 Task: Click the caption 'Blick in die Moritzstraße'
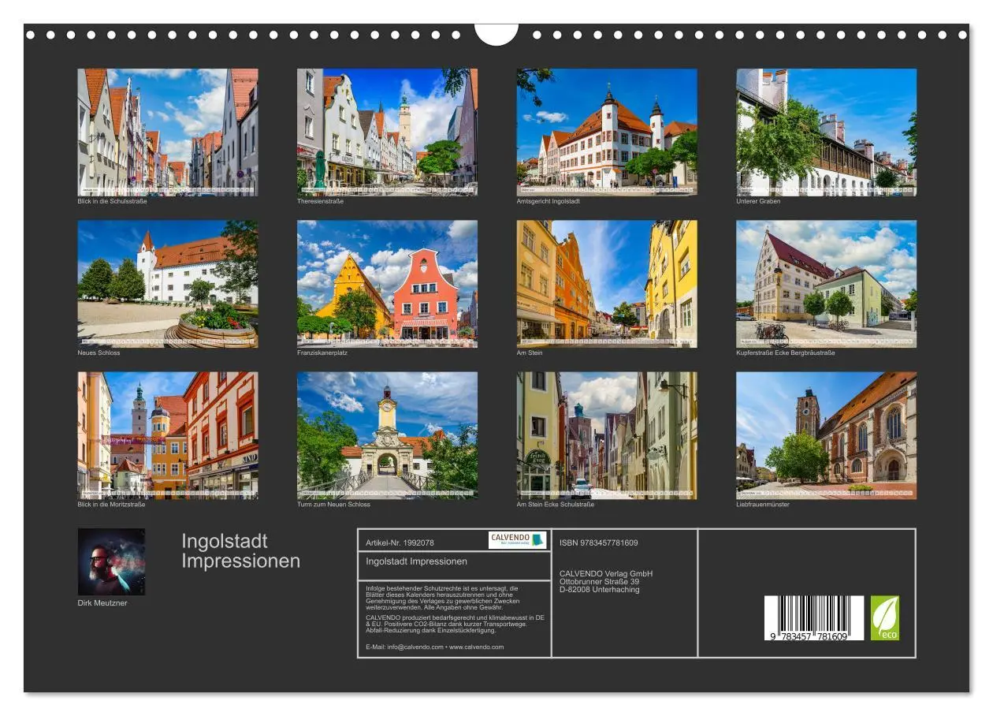(x=111, y=505)
